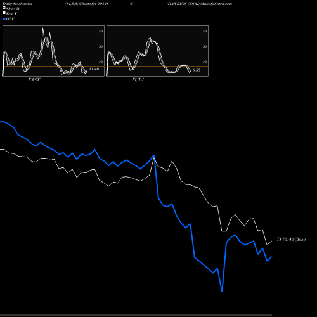
Task: Click the 11.46 value in FAST chart
Action: (94, 69)
